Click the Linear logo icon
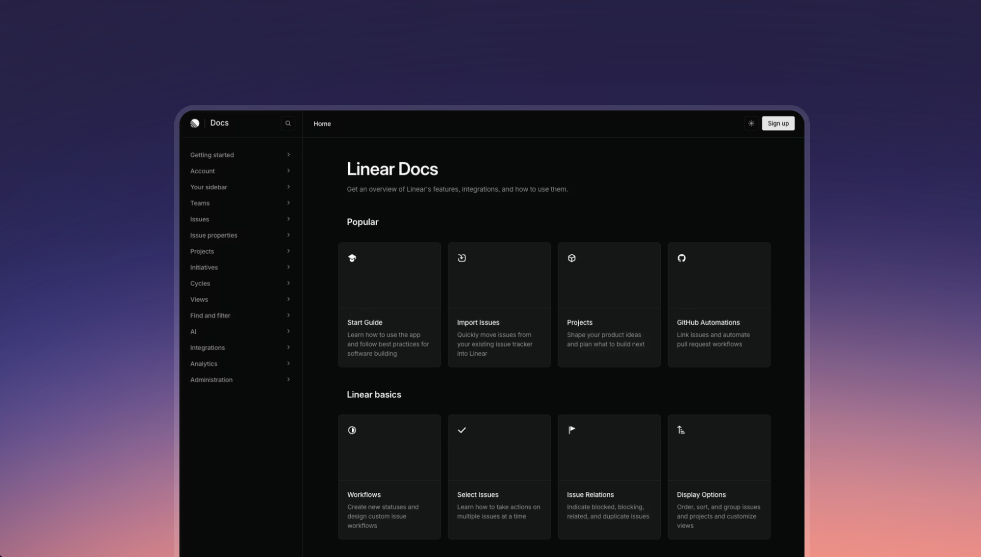Screen dimensions: 981x557 click(195, 123)
